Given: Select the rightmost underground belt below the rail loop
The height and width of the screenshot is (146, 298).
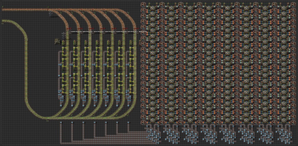Looking at the screenshot, I should (x=128, y=122).
